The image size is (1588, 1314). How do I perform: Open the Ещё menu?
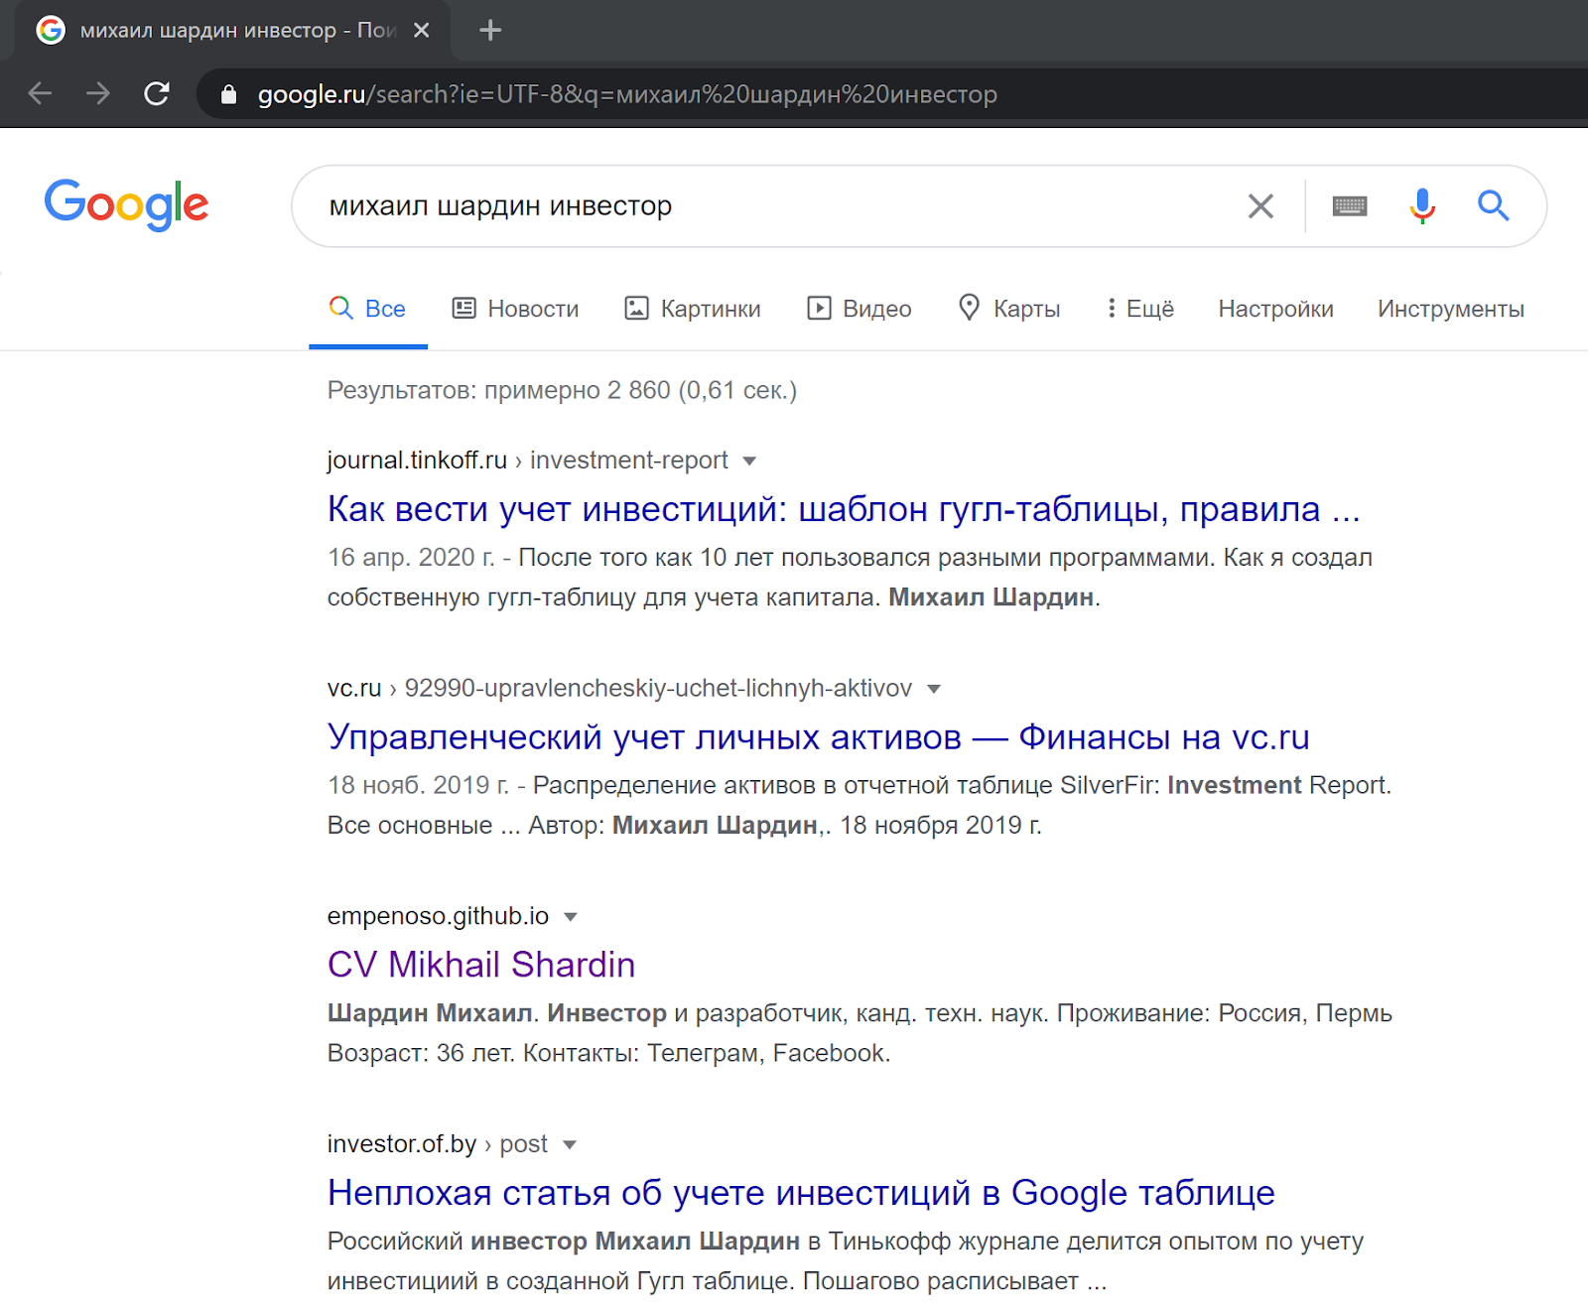(1140, 309)
